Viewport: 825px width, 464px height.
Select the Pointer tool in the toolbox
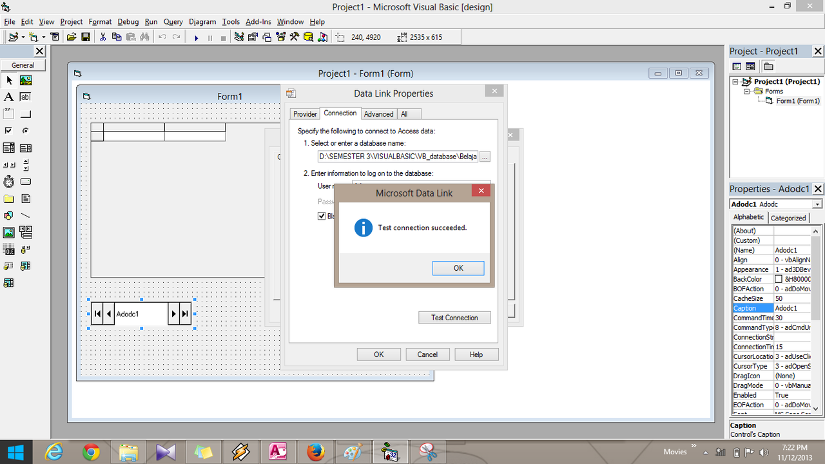(9, 81)
